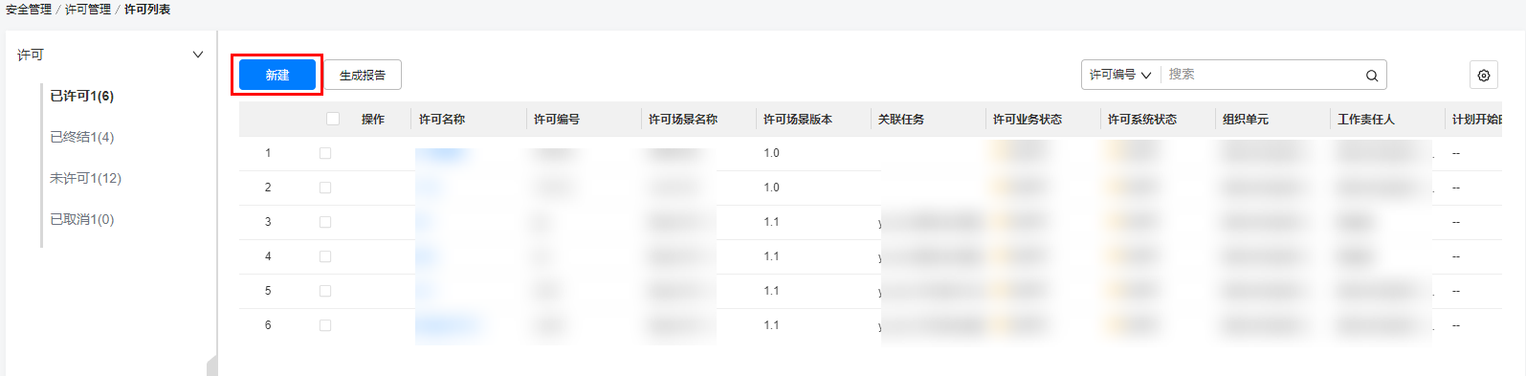Click the 生成报告 button

pos(363,75)
